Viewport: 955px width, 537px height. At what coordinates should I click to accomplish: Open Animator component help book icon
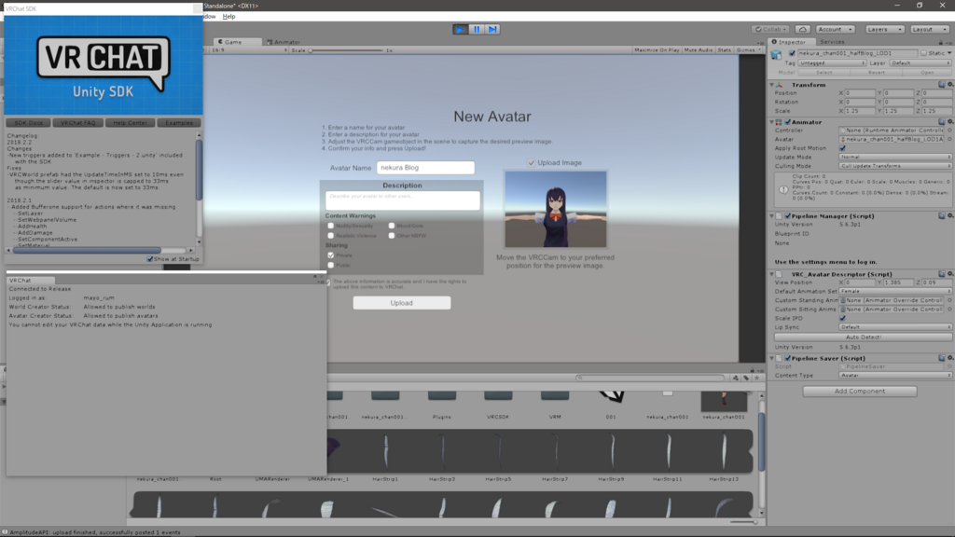coord(942,122)
